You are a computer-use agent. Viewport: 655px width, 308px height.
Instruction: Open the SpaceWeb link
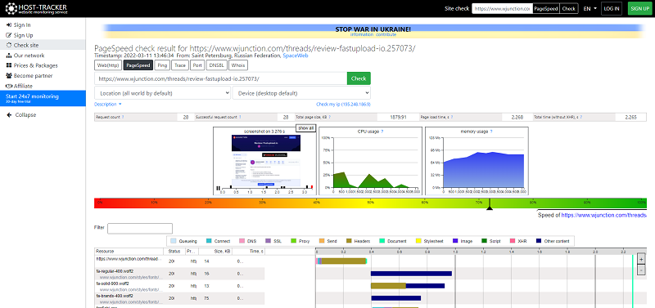coord(296,55)
